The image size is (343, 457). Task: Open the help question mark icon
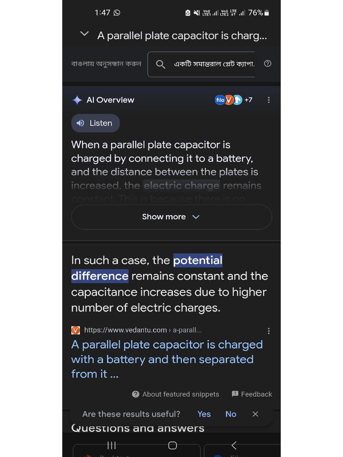pos(268,63)
